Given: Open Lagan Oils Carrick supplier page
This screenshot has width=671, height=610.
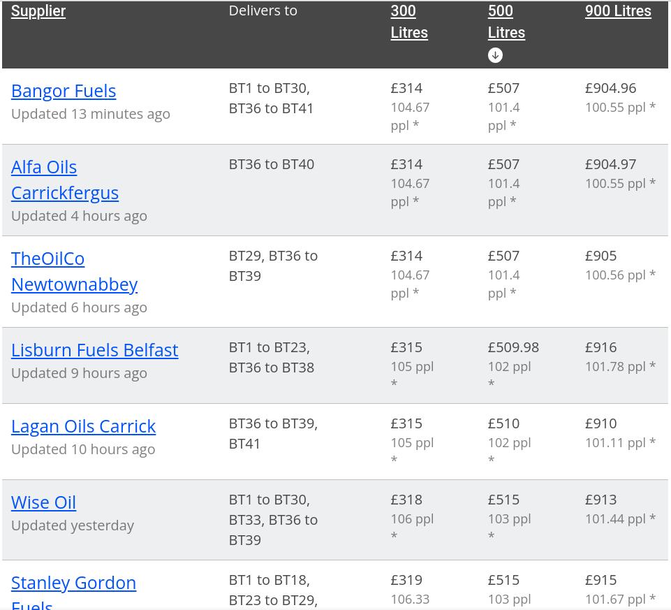Looking at the screenshot, I should [x=84, y=427].
